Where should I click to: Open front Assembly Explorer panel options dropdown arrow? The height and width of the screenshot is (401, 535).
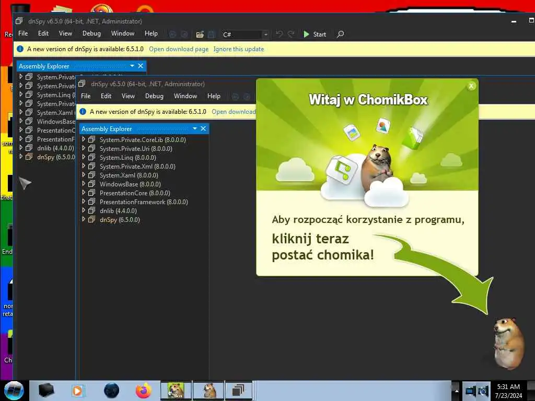coord(195,128)
